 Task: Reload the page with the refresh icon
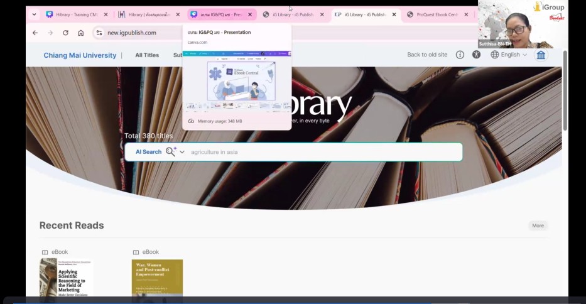(65, 33)
